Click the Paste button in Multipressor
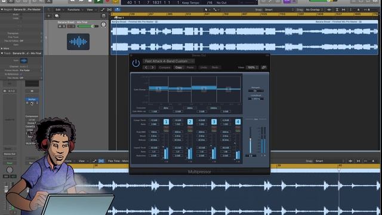This screenshot has height=215, width=382. tap(190, 67)
